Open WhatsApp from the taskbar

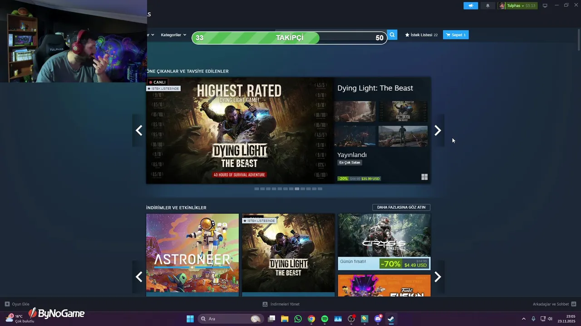298,319
